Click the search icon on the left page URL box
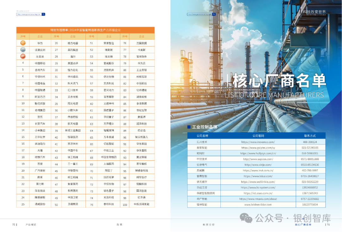342x232 pixels. (44, 14)
